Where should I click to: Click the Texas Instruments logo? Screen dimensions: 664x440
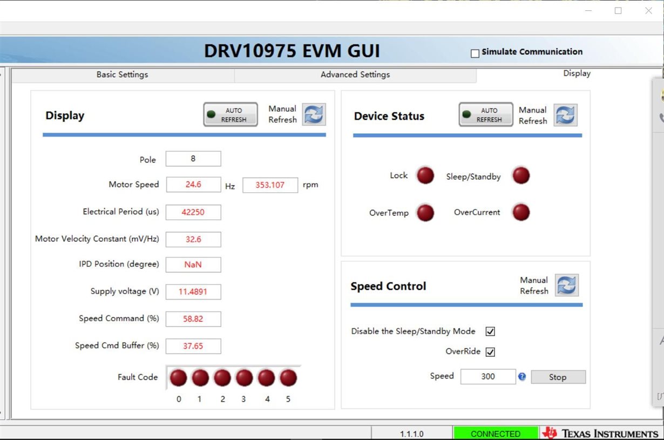(600, 433)
